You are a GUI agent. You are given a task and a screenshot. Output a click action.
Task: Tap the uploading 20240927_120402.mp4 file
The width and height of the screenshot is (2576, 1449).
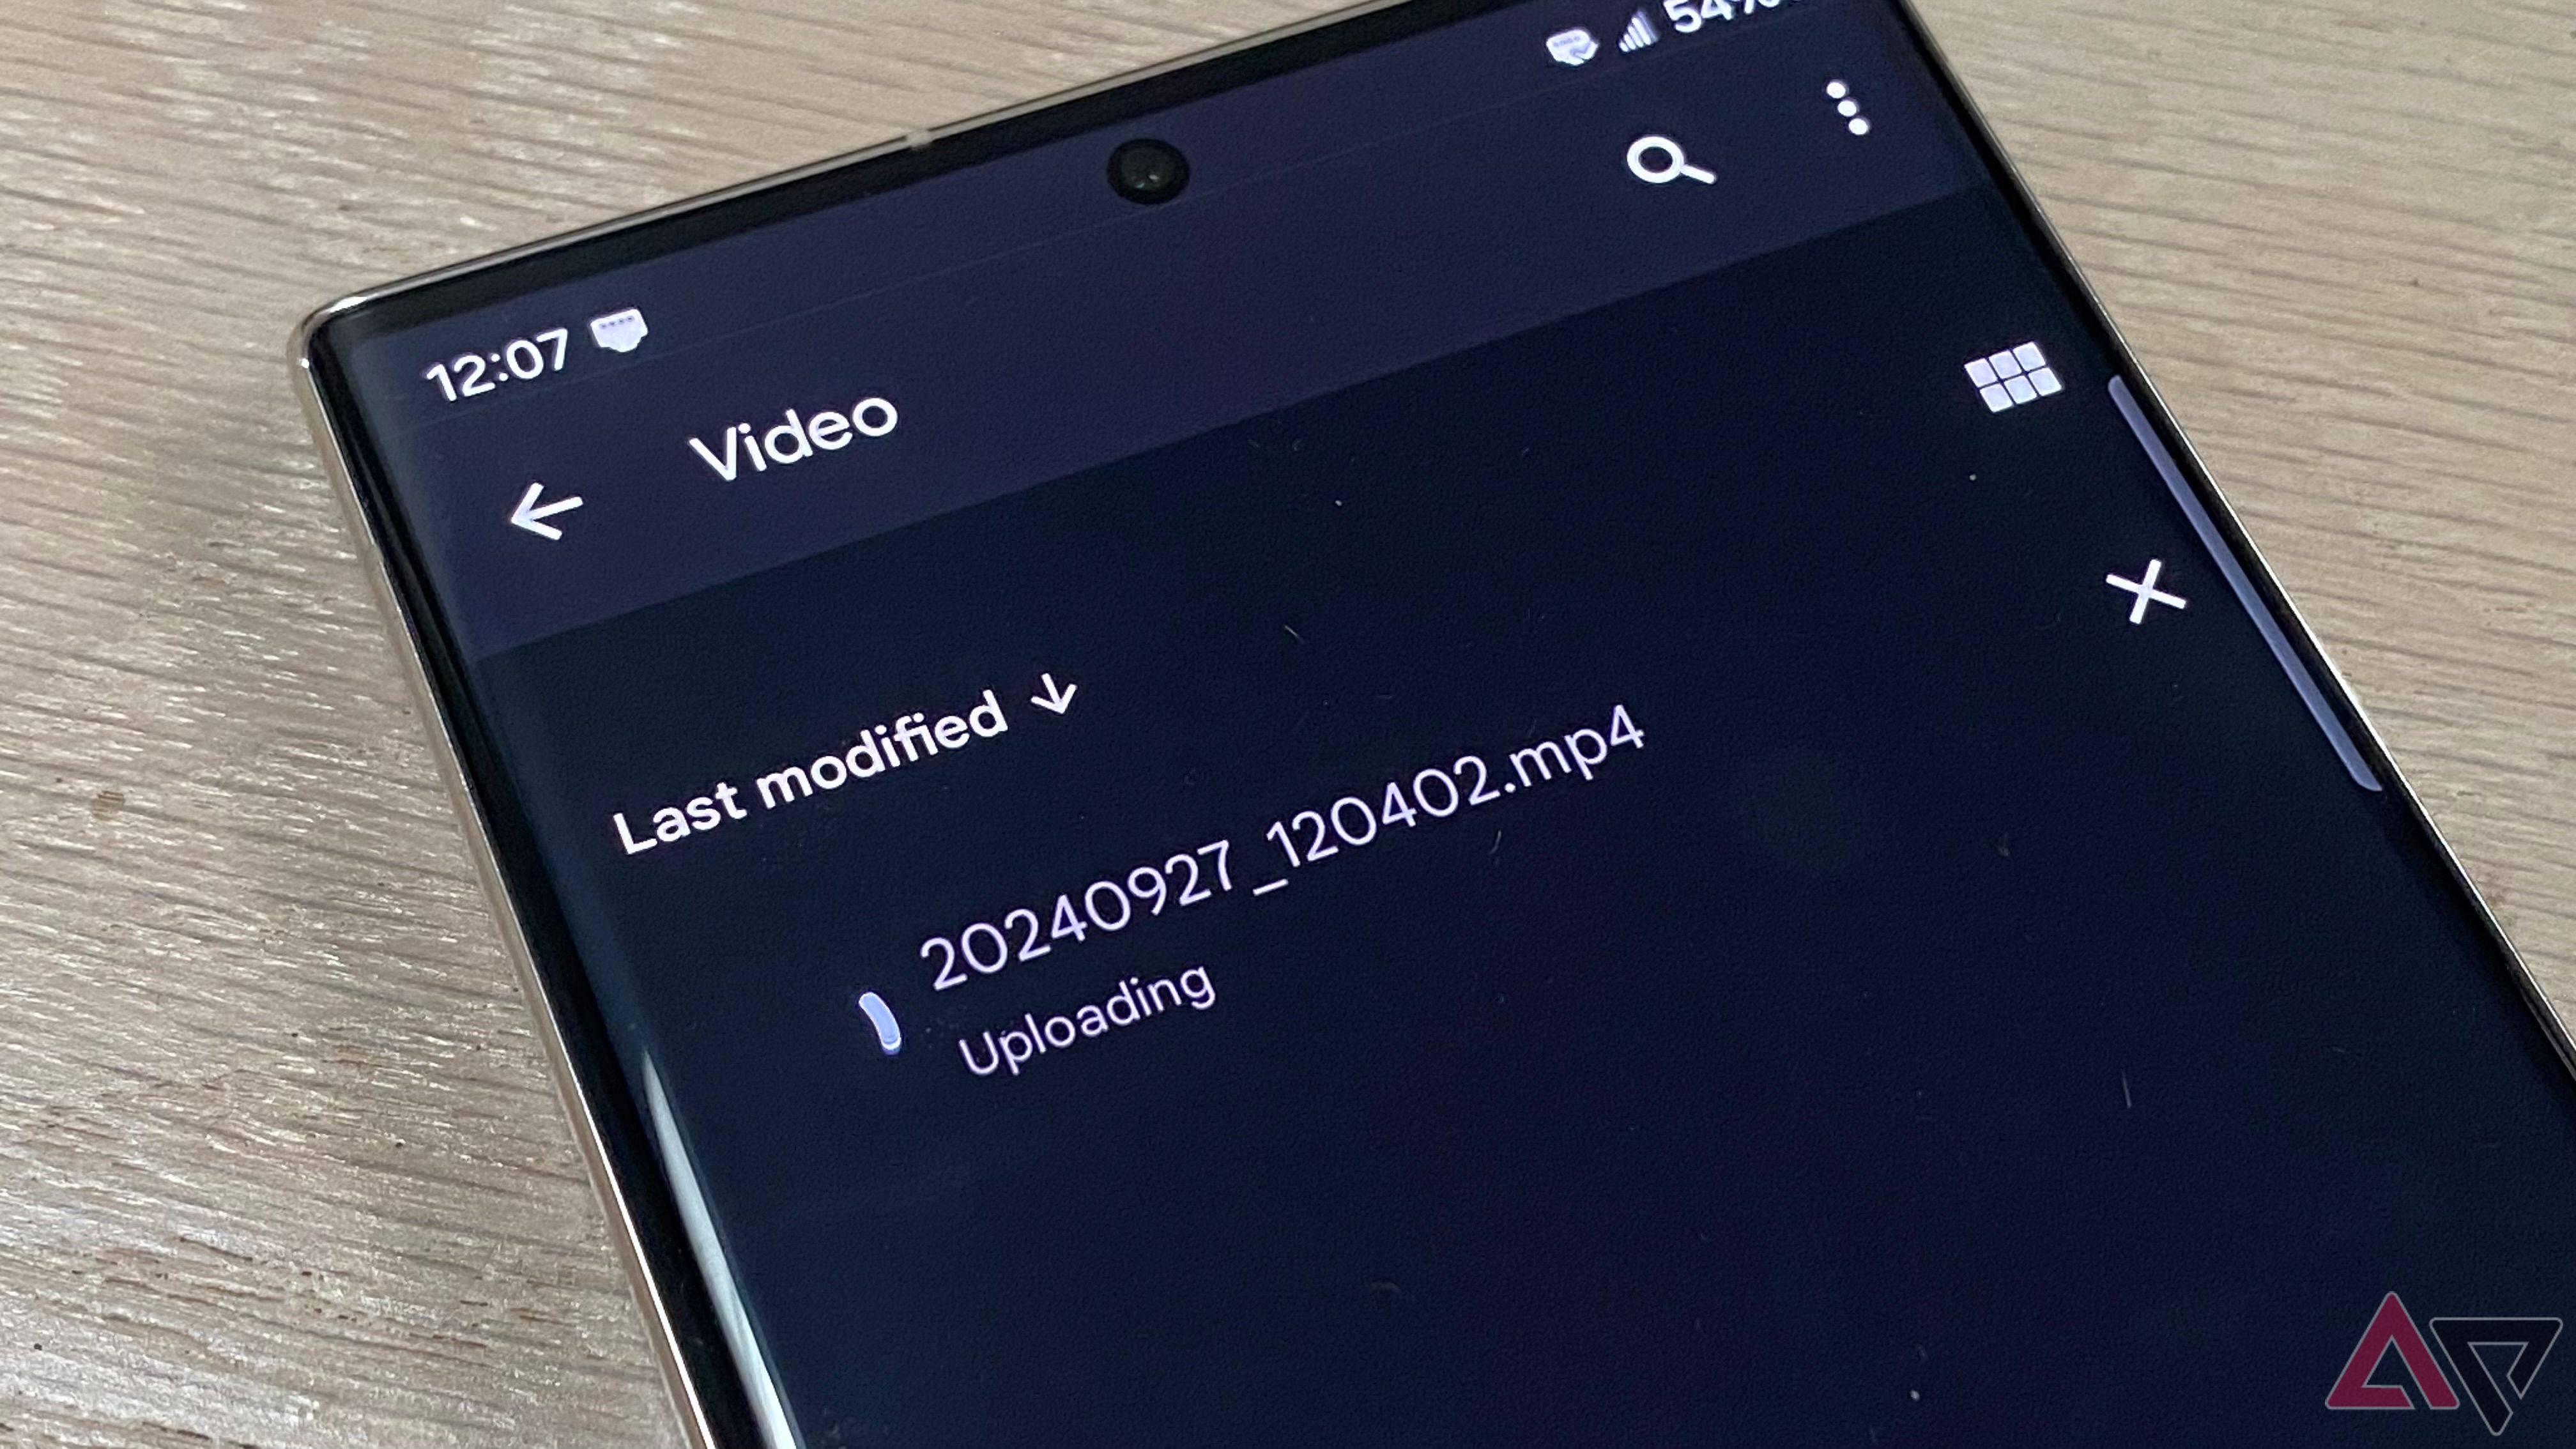1238,902
